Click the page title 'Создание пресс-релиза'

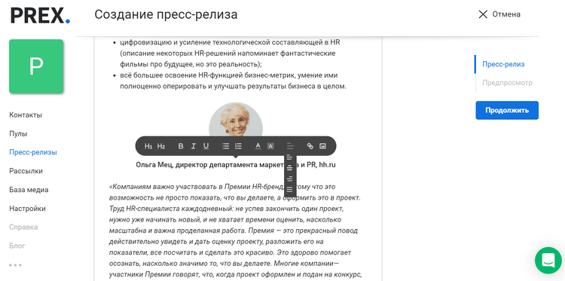(x=166, y=15)
